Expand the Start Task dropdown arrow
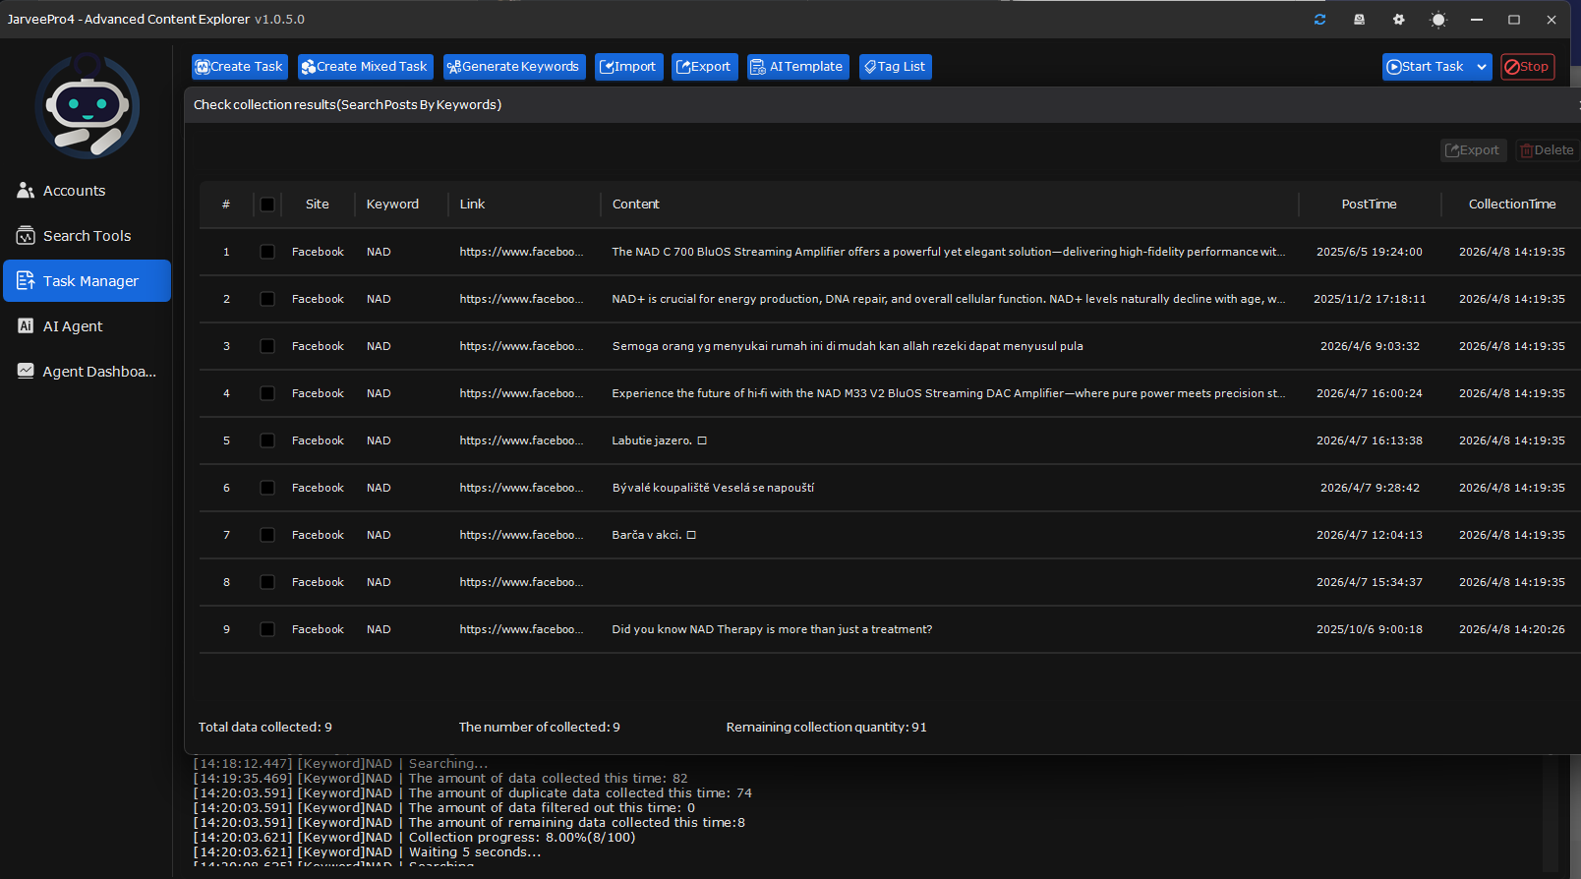 click(1482, 67)
